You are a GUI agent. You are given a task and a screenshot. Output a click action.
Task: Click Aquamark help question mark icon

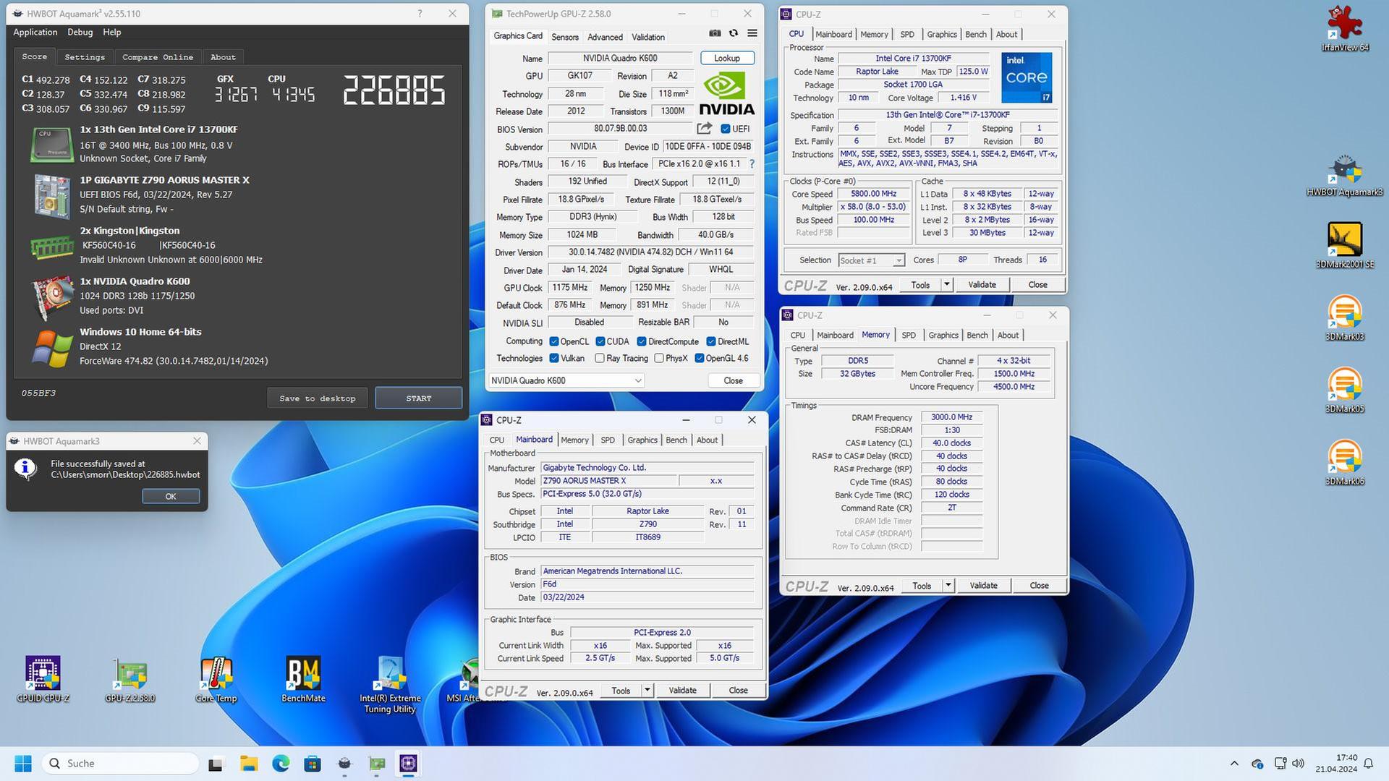(x=420, y=13)
